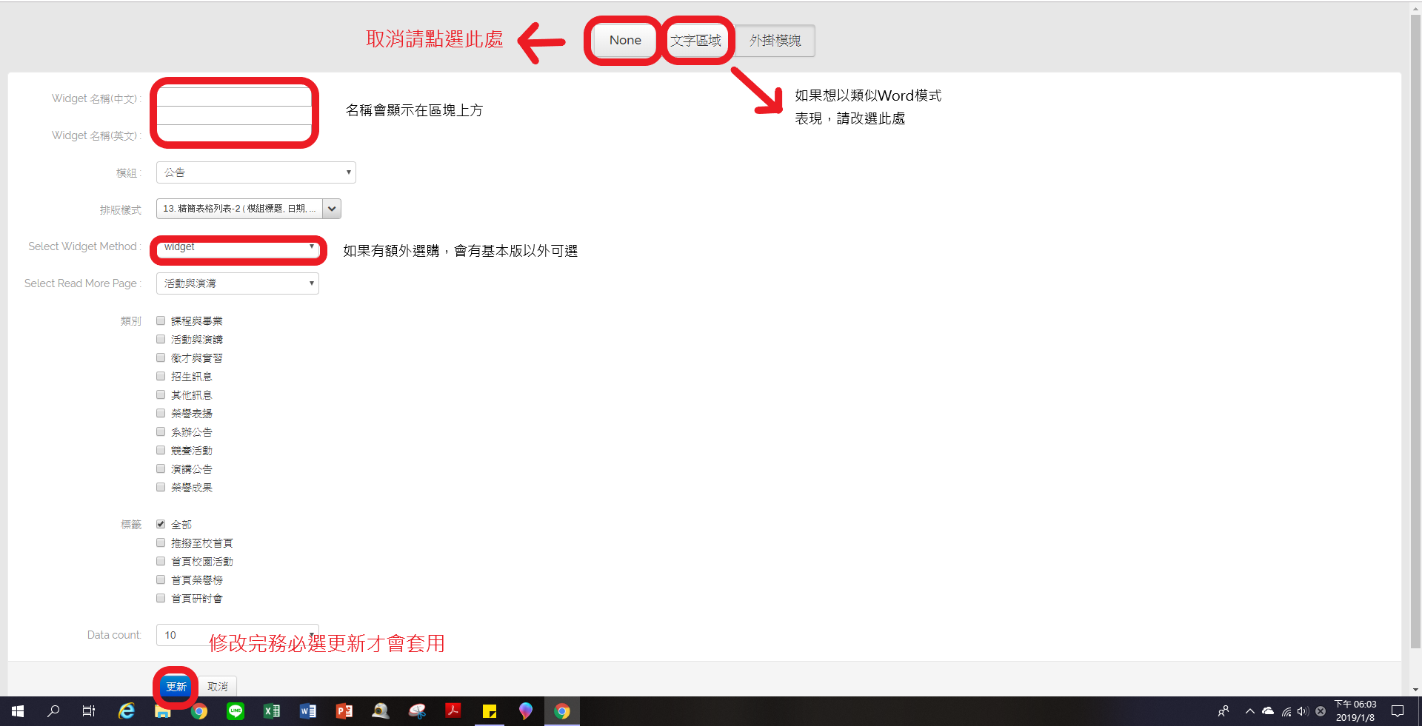Open the 模組 dropdown showing 公告
1422x726 pixels.
(x=256, y=172)
